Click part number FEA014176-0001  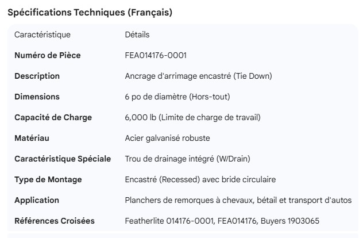tap(155, 55)
